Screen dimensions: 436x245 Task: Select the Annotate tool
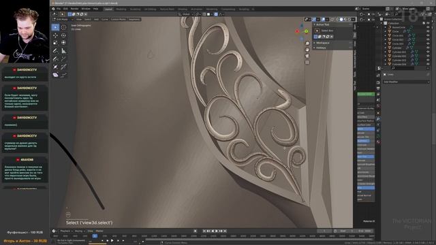(55, 51)
